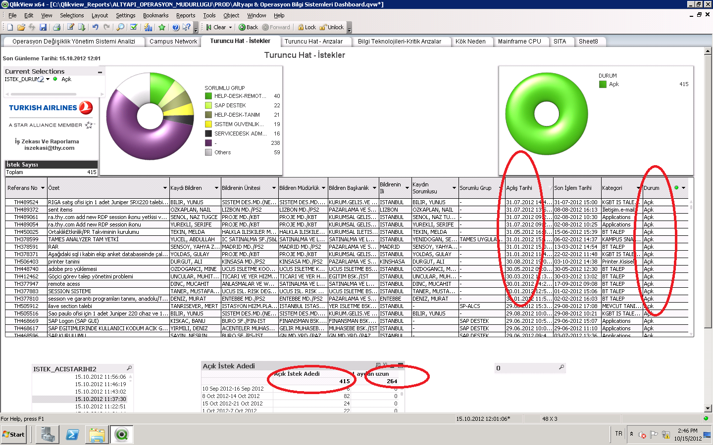Click QlikView icon in the Windows taskbar
This screenshot has width=713, height=445.
(121, 435)
